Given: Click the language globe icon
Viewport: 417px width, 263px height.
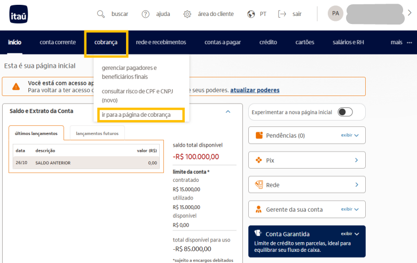Looking at the screenshot, I should click(251, 14).
